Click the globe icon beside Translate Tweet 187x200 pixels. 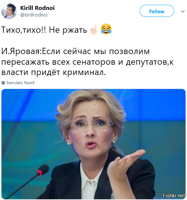[x=3, y=83]
